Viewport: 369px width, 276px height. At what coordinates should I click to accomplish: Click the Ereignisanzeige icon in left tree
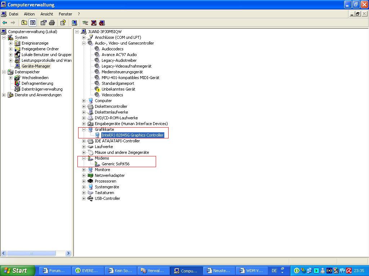pyautogui.click(x=17, y=43)
